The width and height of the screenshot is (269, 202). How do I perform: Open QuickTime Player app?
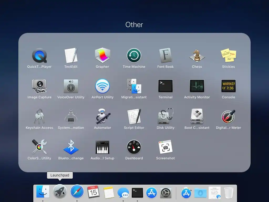click(x=39, y=55)
